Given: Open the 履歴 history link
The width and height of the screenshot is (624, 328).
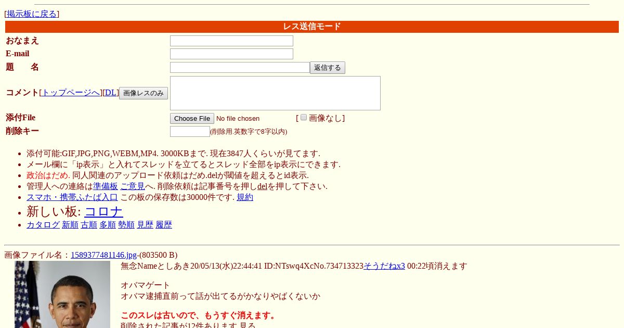Looking at the screenshot, I should coord(164,225).
